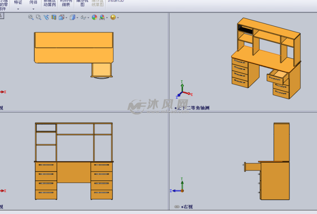The width and height of the screenshot is (317, 214).
Task: Click the View Settings gold sphere icon
Action: (113, 17)
